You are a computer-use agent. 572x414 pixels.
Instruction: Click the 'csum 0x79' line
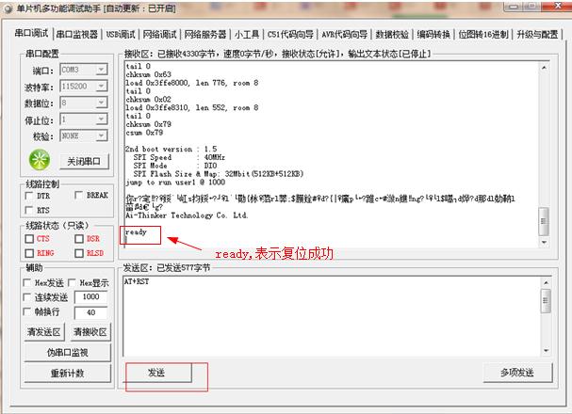coord(144,133)
